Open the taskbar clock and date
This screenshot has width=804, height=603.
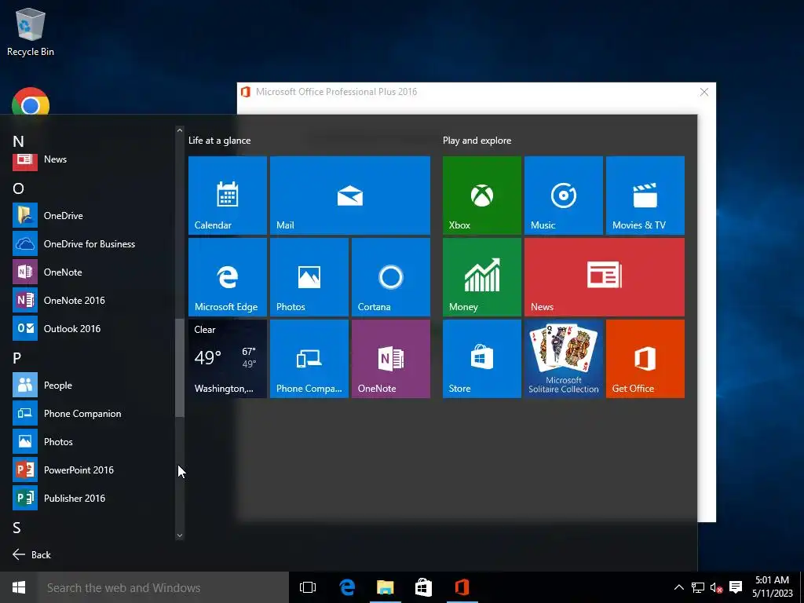pyautogui.click(x=773, y=587)
